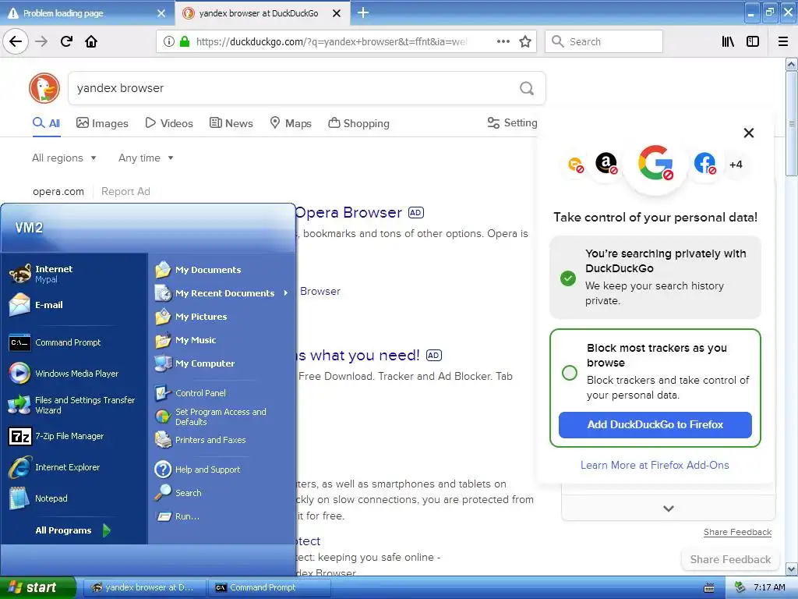This screenshot has height=599, width=798.
Task: Close the DuckDuckGo privacy popup
Action: coord(749,133)
